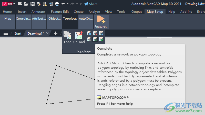
Task: Save the drawing with the Save icon
Action: 33,4
